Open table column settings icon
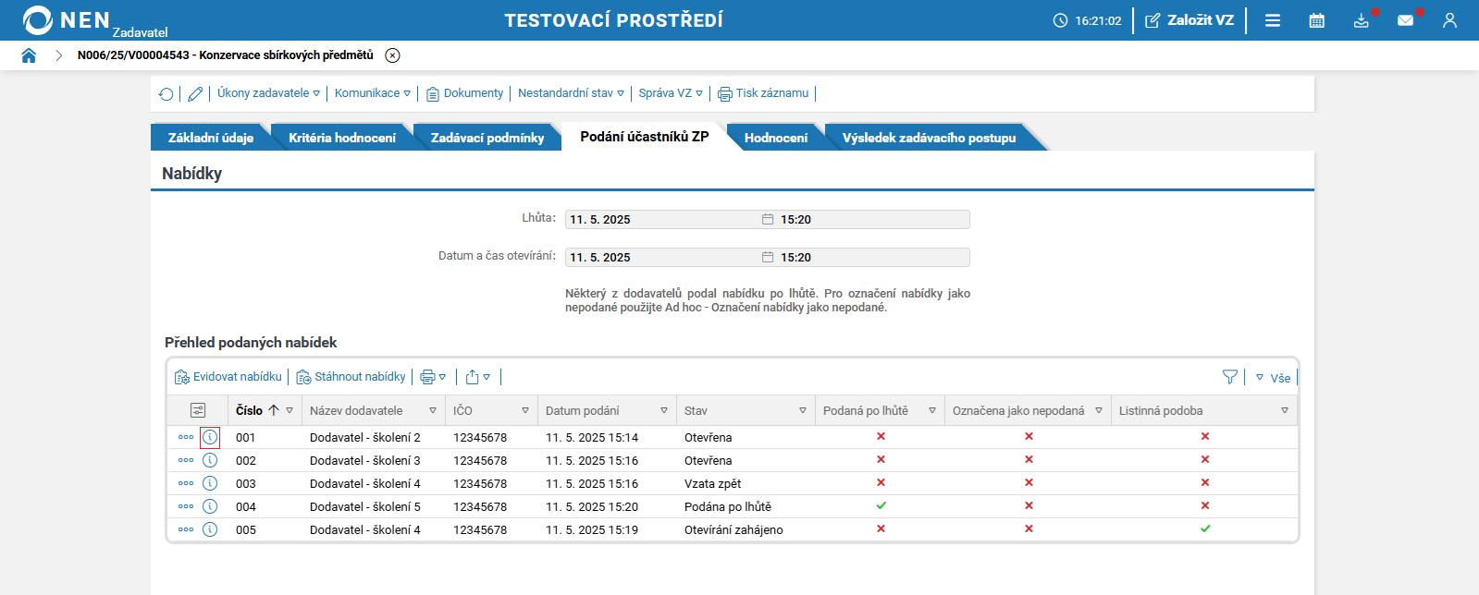The width and height of the screenshot is (1479, 595). tap(198, 410)
